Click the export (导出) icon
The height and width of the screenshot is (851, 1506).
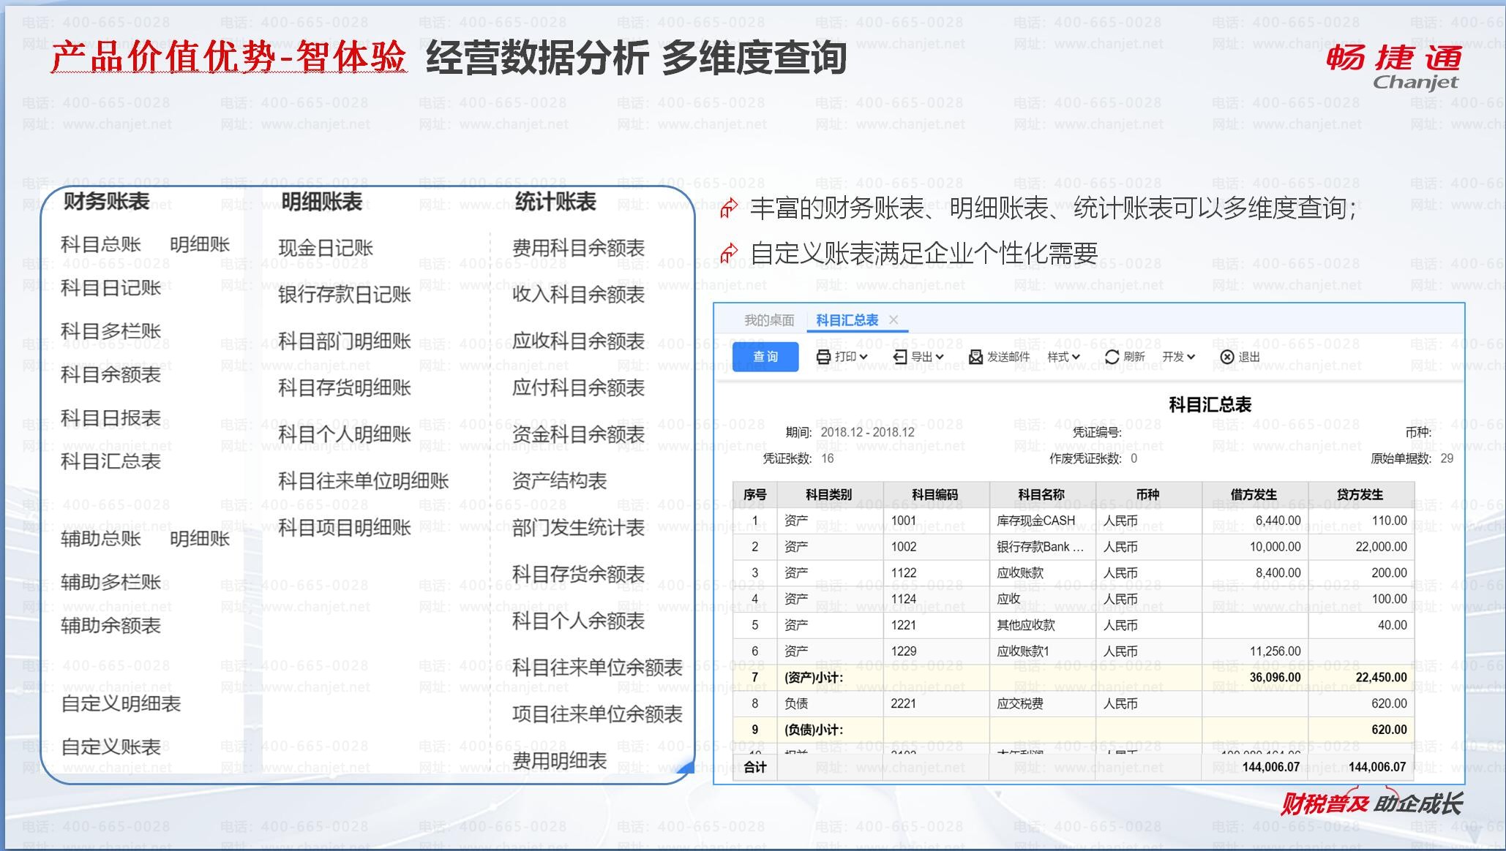(900, 357)
